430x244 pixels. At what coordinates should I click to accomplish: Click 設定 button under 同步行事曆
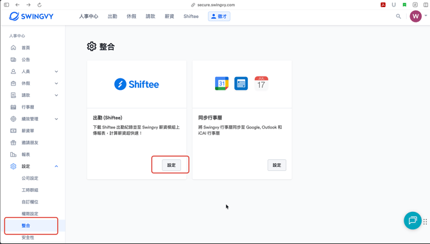[x=277, y=165]
